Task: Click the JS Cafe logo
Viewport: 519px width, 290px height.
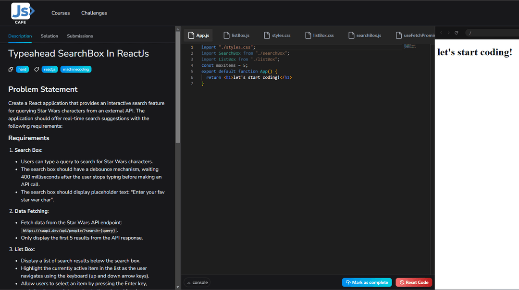Action: click(x=23, y=13)
